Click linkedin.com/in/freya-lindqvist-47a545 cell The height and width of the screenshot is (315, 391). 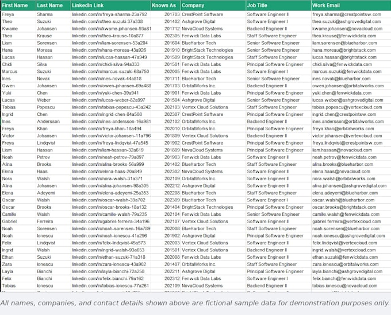click(111, 143)
